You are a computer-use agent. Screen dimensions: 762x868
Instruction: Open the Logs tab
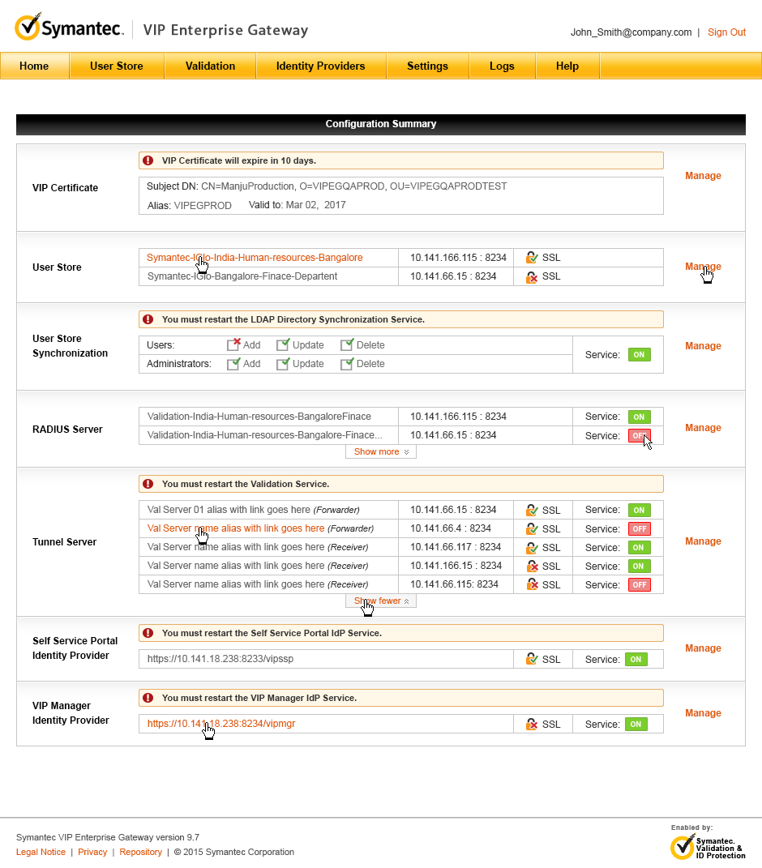[x=502, y=66]
